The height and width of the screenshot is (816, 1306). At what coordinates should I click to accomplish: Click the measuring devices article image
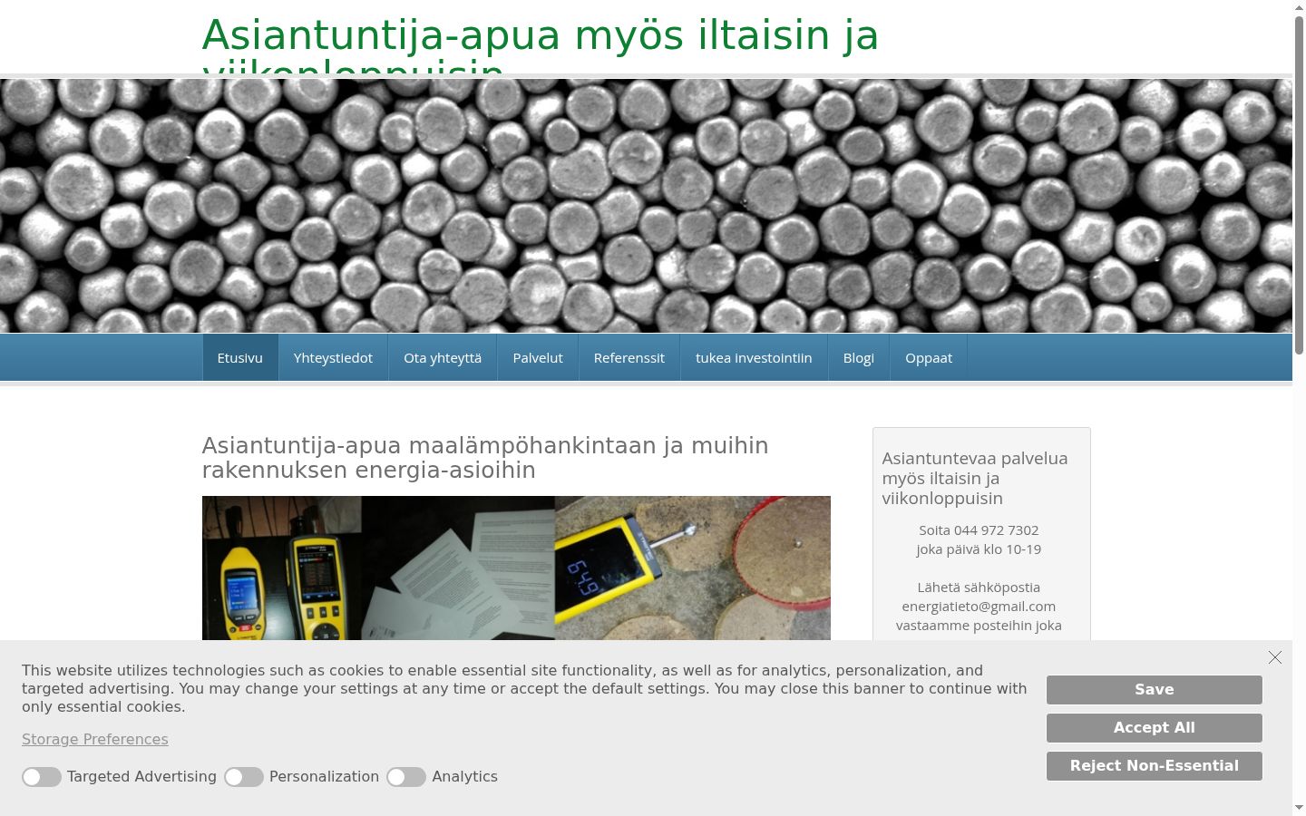coord(516,568)
